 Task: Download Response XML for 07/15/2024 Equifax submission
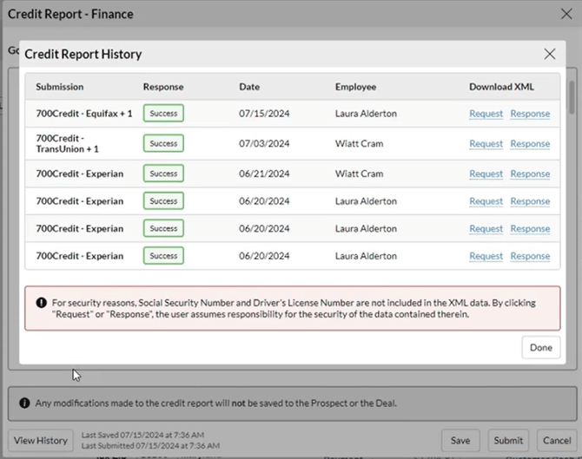coord(530,114)
